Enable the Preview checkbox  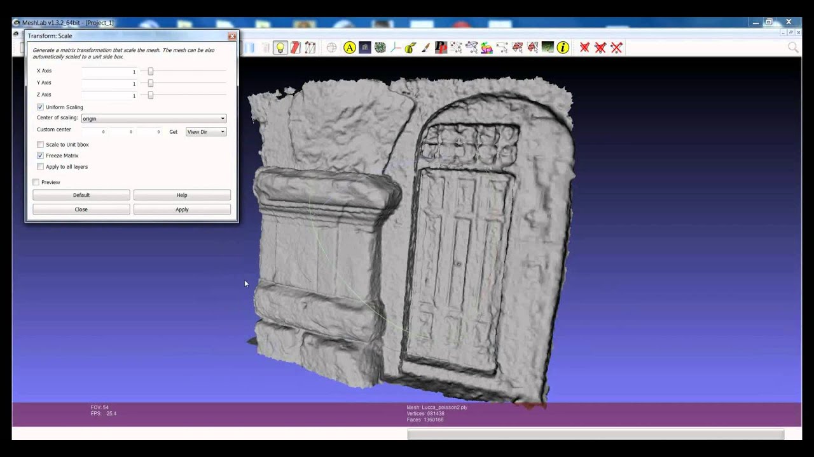36,182
